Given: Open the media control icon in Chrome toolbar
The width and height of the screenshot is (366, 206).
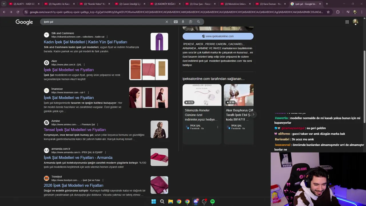Looking at the screenshot, I should 348,12.
